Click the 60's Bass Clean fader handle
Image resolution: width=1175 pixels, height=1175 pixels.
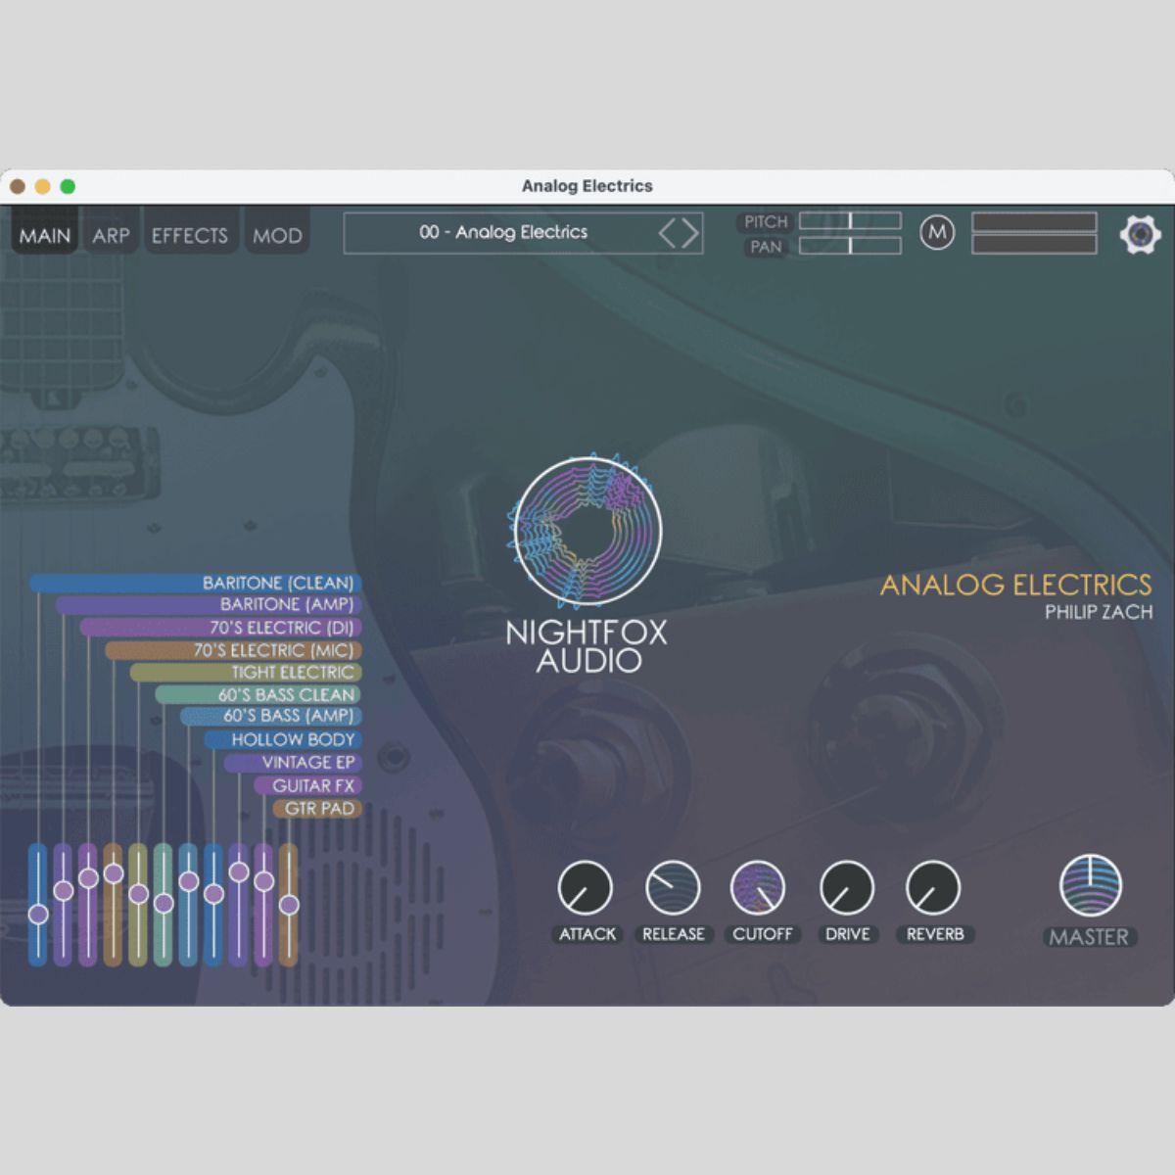(164, 903)
